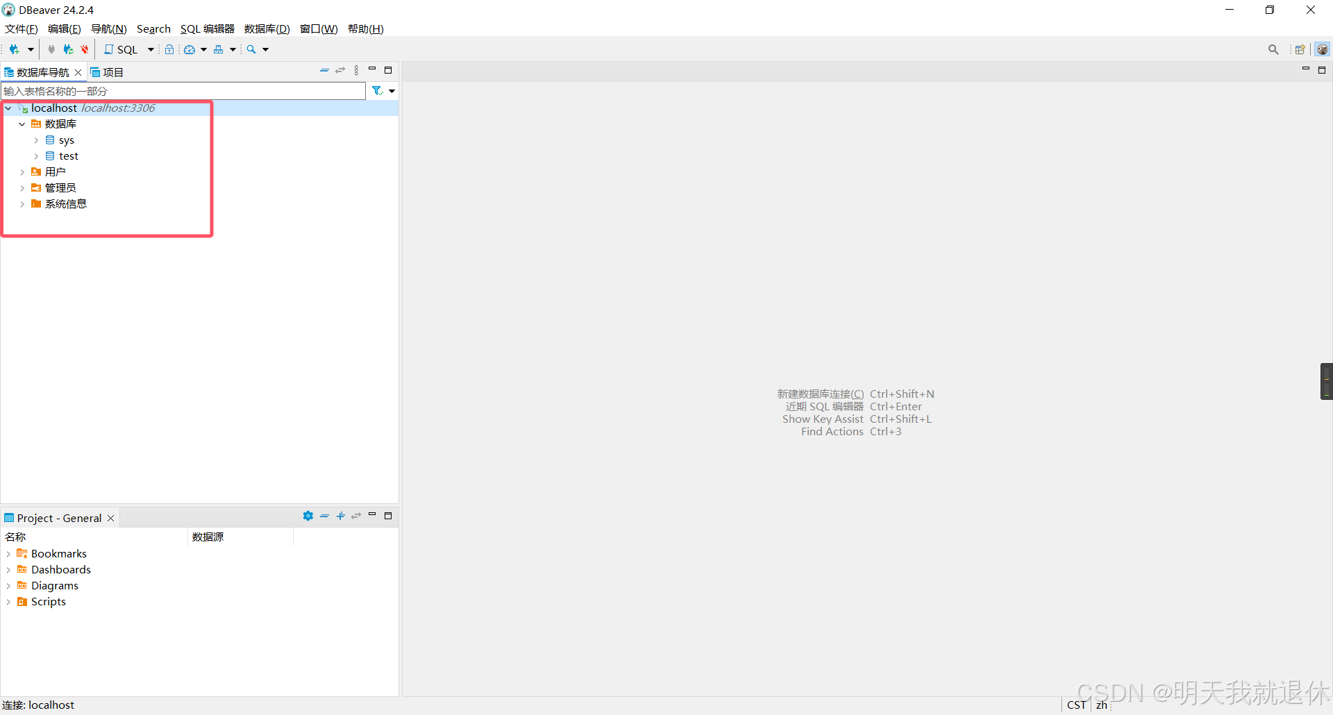The image size is (1333, 715).
Task: Click the open perspective icon
Action: pos(1300,49)
